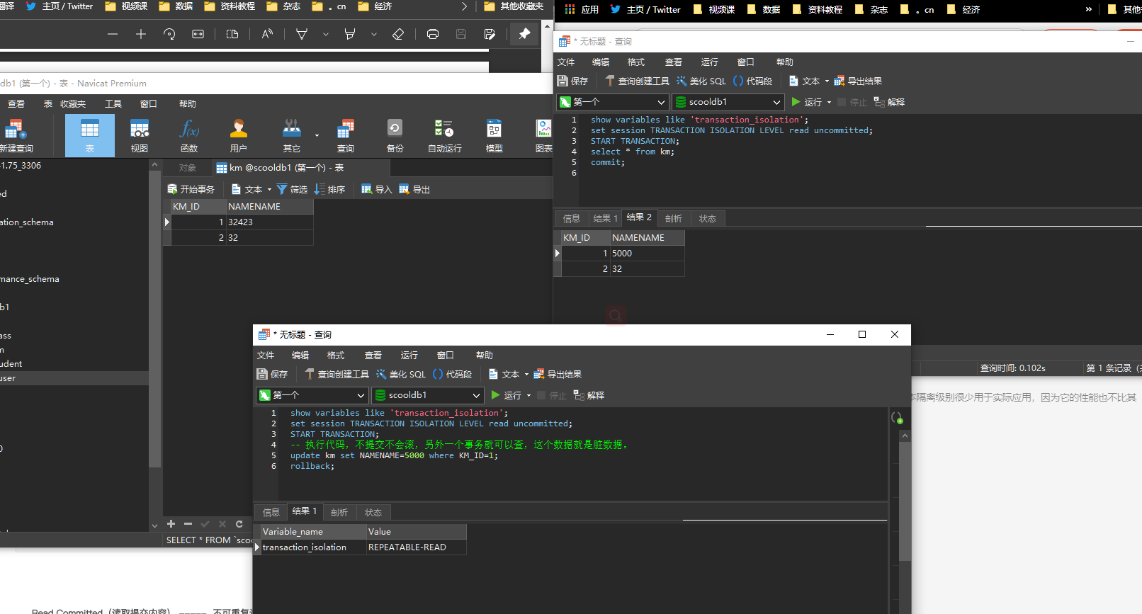Open database dropdown scooldb1 in front query window
The width and height of the screenshot is (1142, 614).
[428, 395]
